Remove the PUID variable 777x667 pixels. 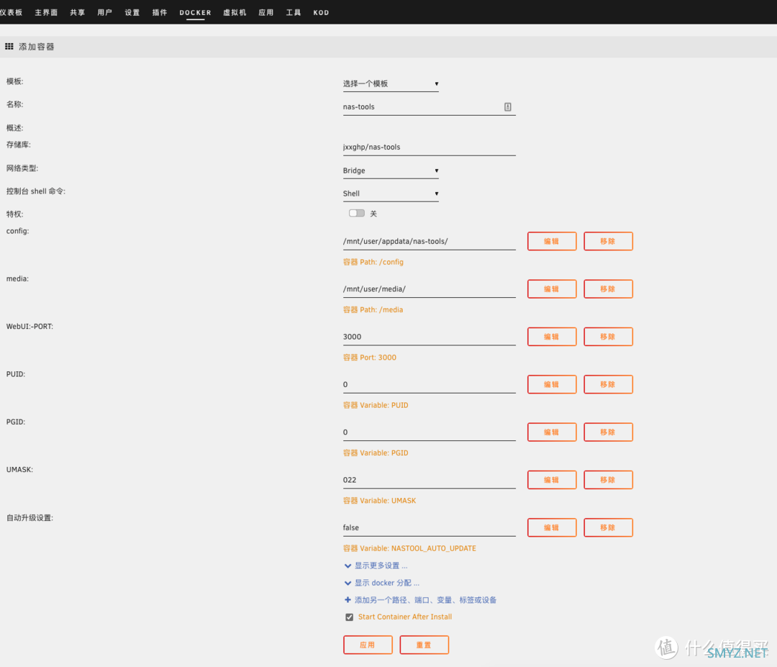click(x=608, y=384)
